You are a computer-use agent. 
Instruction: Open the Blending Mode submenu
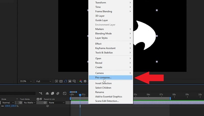(111, 34)
